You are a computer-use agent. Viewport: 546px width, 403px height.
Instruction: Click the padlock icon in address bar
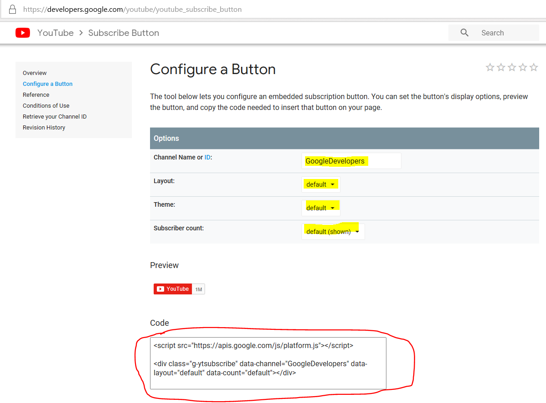12,9
